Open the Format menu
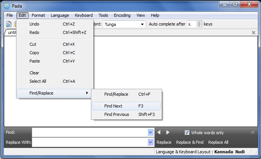Image resolution: width=261 pixels, height=159 pixels. pos(38,15)
